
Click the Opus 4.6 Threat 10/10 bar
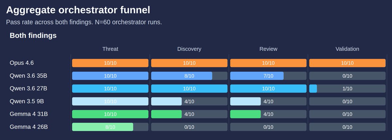click(110, 63)
